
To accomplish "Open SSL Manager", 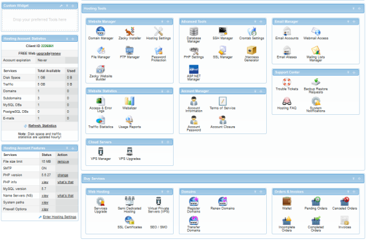I will coord(223,52).
